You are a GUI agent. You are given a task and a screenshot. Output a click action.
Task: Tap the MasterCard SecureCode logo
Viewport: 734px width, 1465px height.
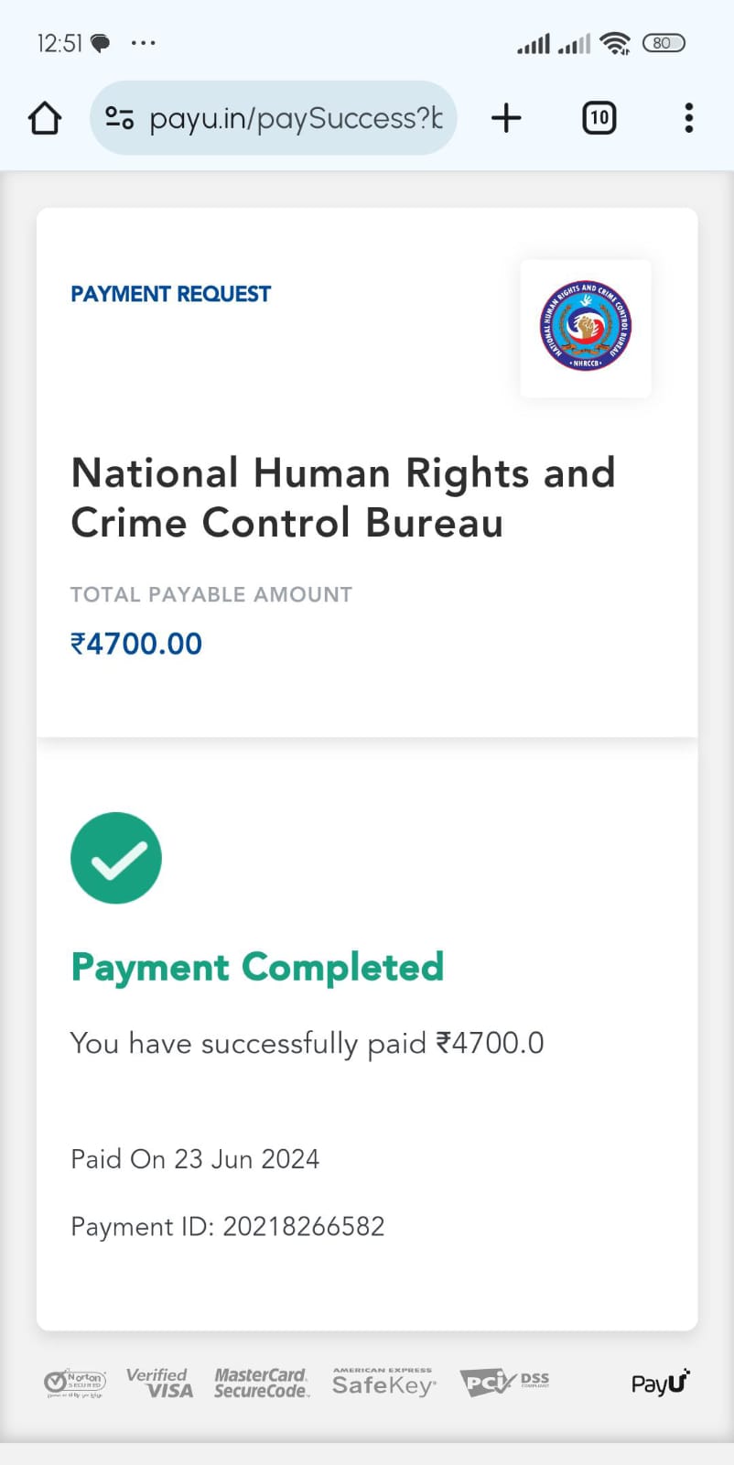pos(262,1383)
